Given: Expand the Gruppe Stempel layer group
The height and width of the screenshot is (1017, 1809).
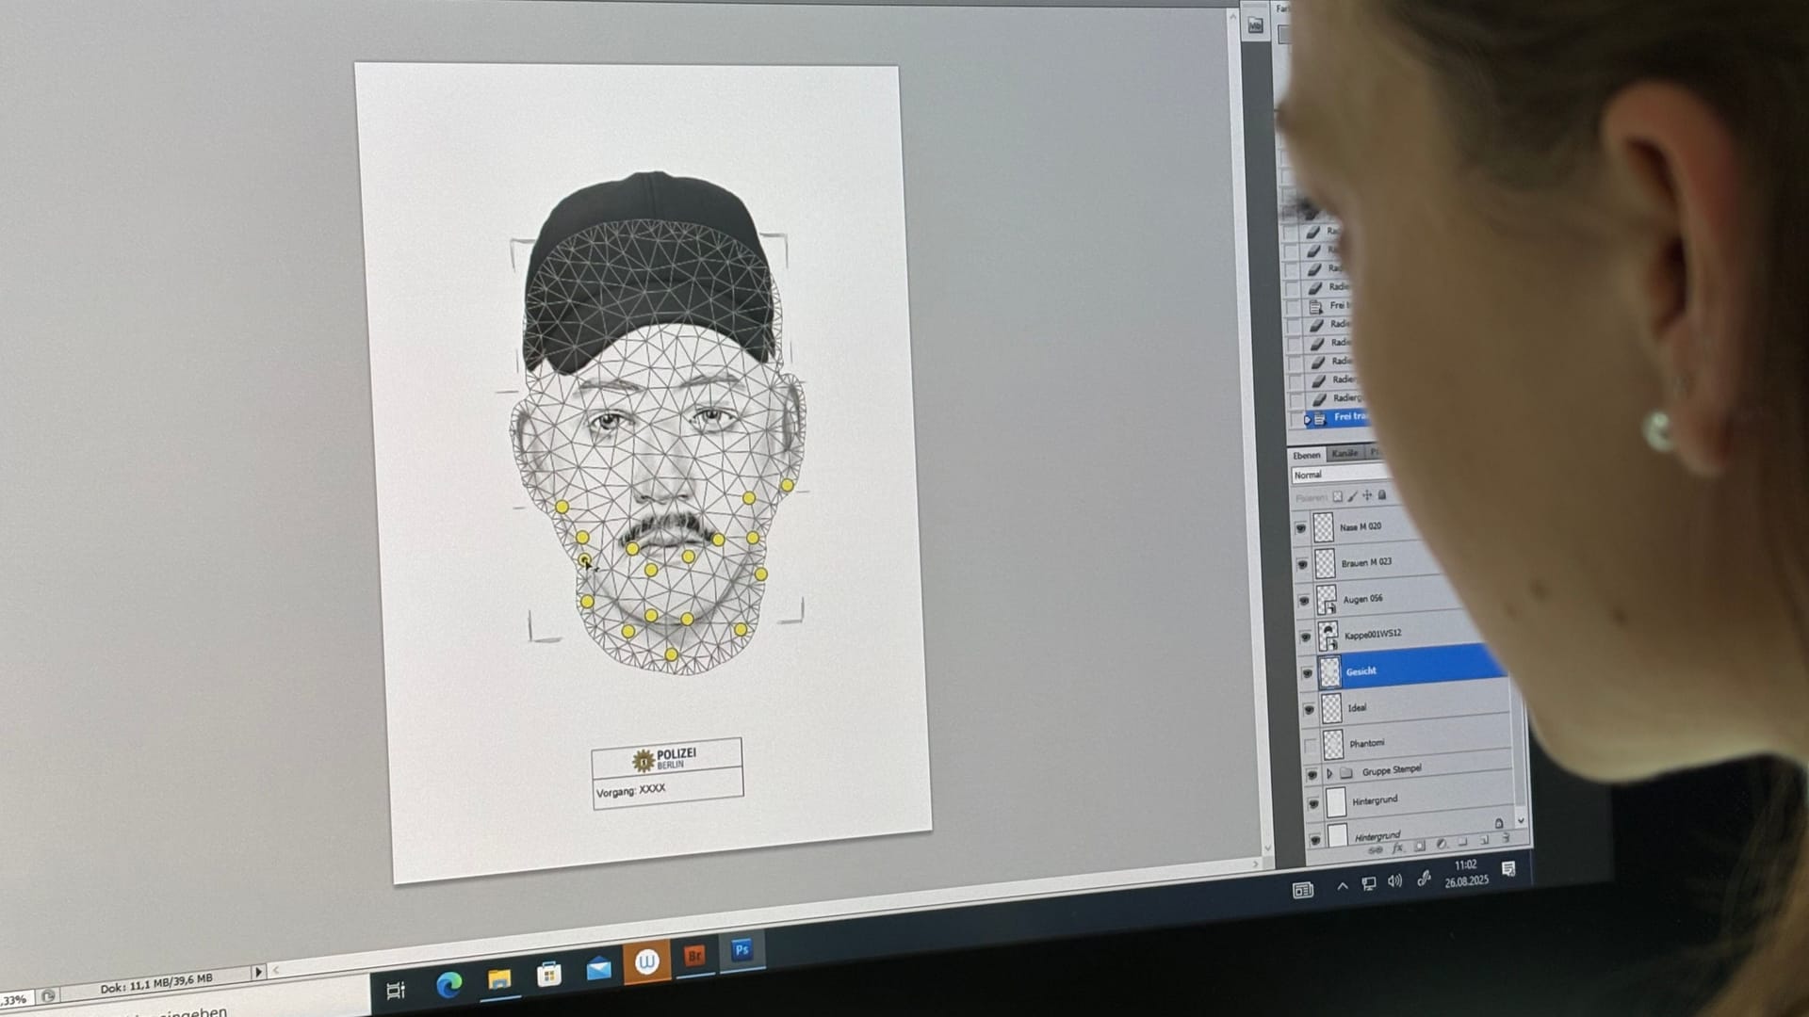Looking at the screenshot, I should pyautogui.click(x=1329, y=774).
